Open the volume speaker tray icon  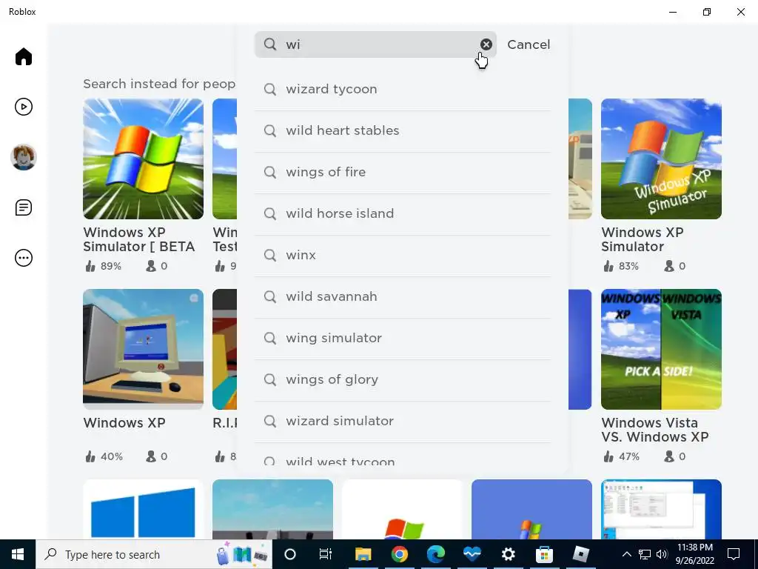coord(662,554)
